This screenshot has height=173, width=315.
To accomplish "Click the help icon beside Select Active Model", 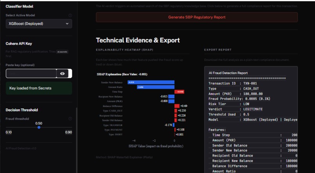I will pos(70,15).
